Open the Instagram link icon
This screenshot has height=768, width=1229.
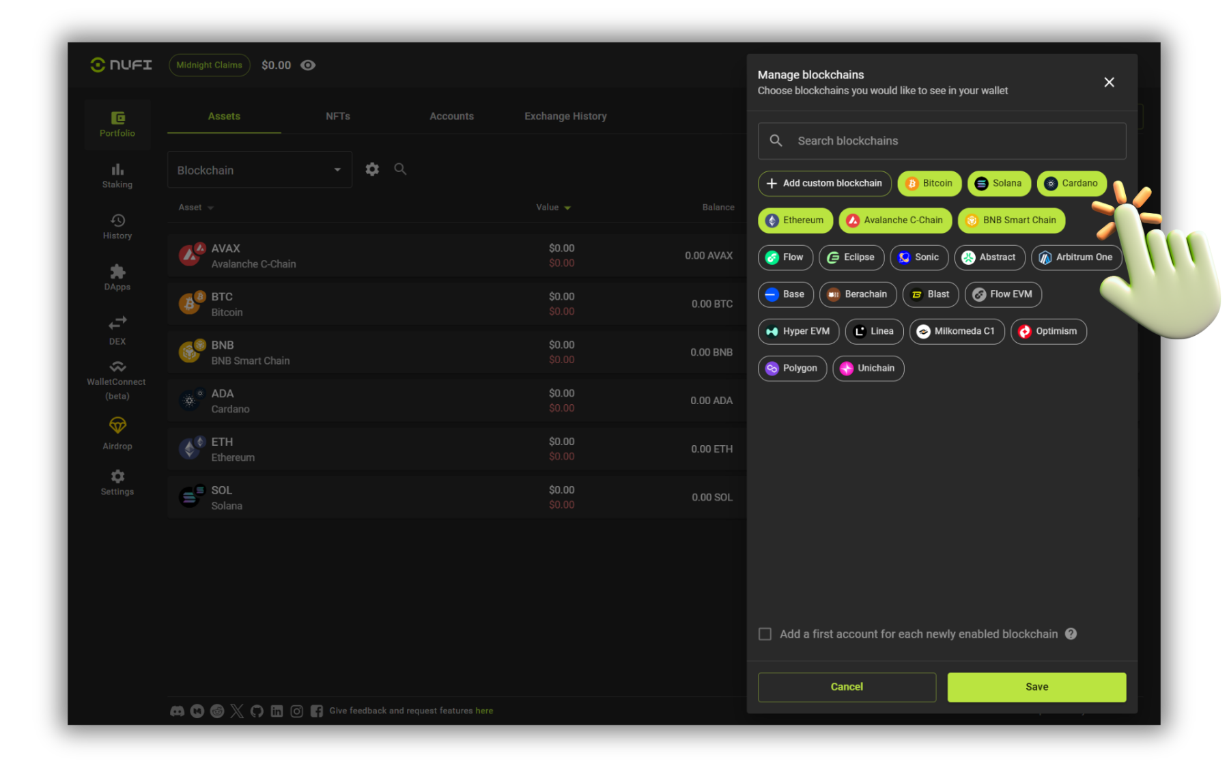pos(296,711)
